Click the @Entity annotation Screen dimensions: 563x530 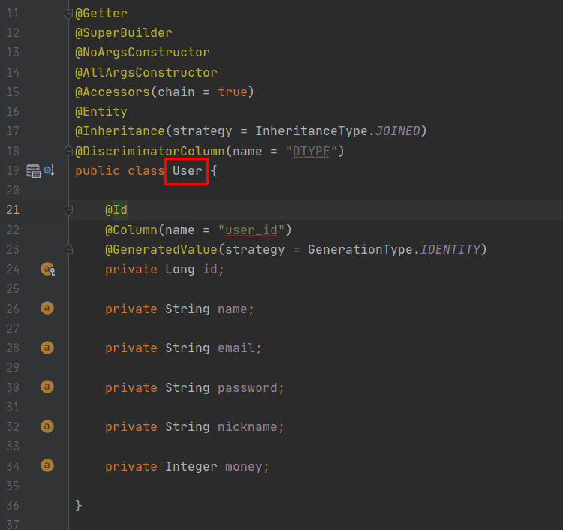tap(101, 112)
